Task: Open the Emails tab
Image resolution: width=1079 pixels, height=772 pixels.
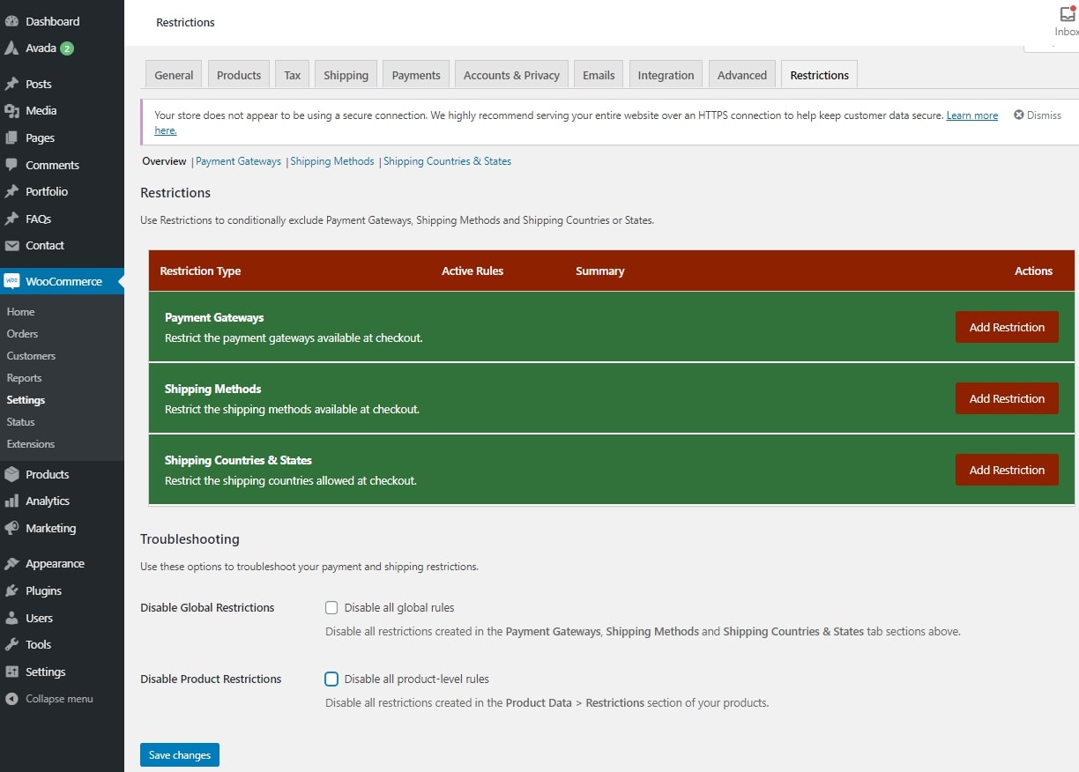Action: [599, 75]
